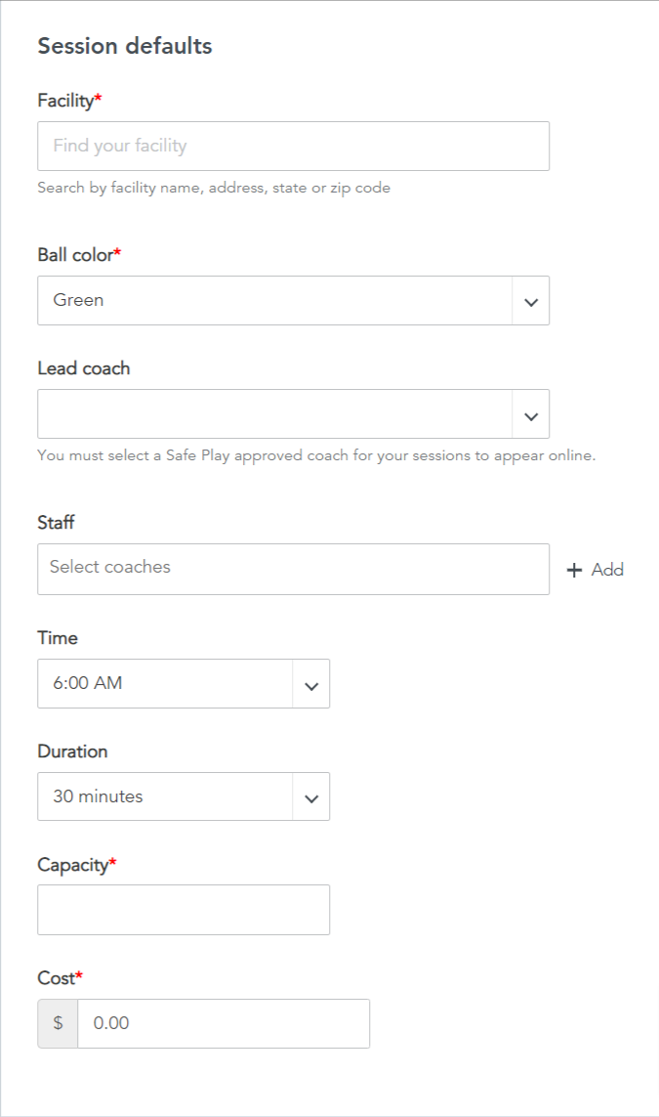Click the Session defaults heading
The width and height of the screenshot is (659, 1117).
point(125,46)
